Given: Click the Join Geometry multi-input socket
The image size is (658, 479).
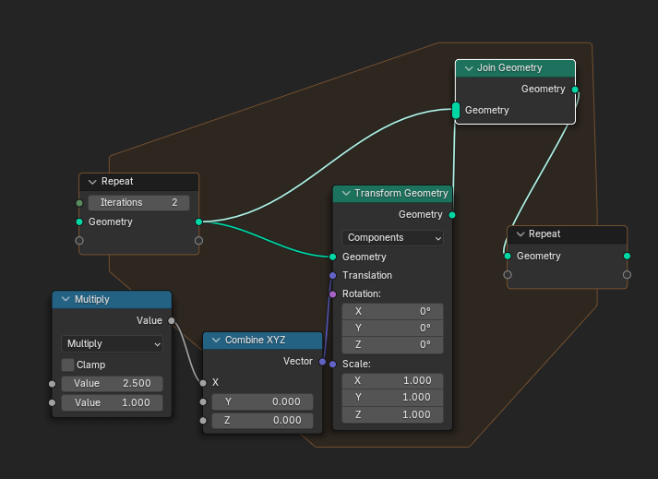Looking at the screenshot, I should coord(456,111).
